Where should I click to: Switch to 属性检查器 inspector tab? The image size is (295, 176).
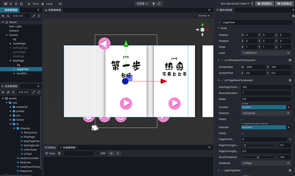click(224, 10)
